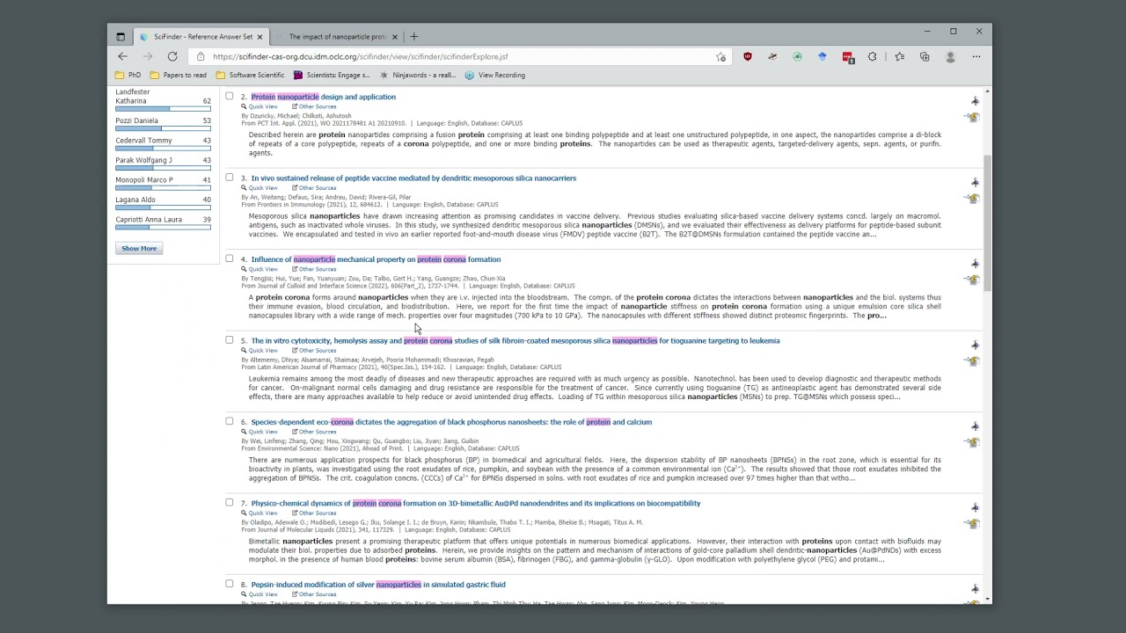Open Papers to read bookmarks folder
Image resolution: width=1126 pixels, height=633 pixels.
pyautogui.click(x=179, y=76)
